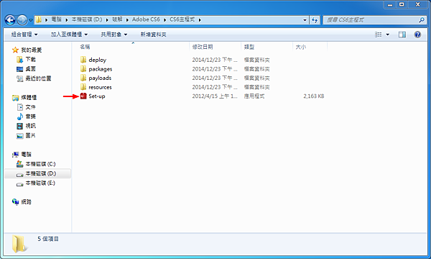Click the magnifier search icon

tap(422, 20)
